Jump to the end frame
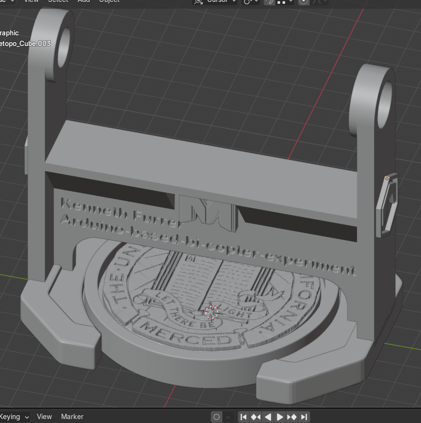 [x=304, y=417]
